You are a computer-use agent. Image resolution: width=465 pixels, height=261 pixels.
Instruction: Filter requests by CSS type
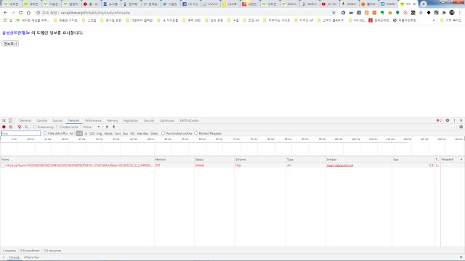tap(92, 133)
